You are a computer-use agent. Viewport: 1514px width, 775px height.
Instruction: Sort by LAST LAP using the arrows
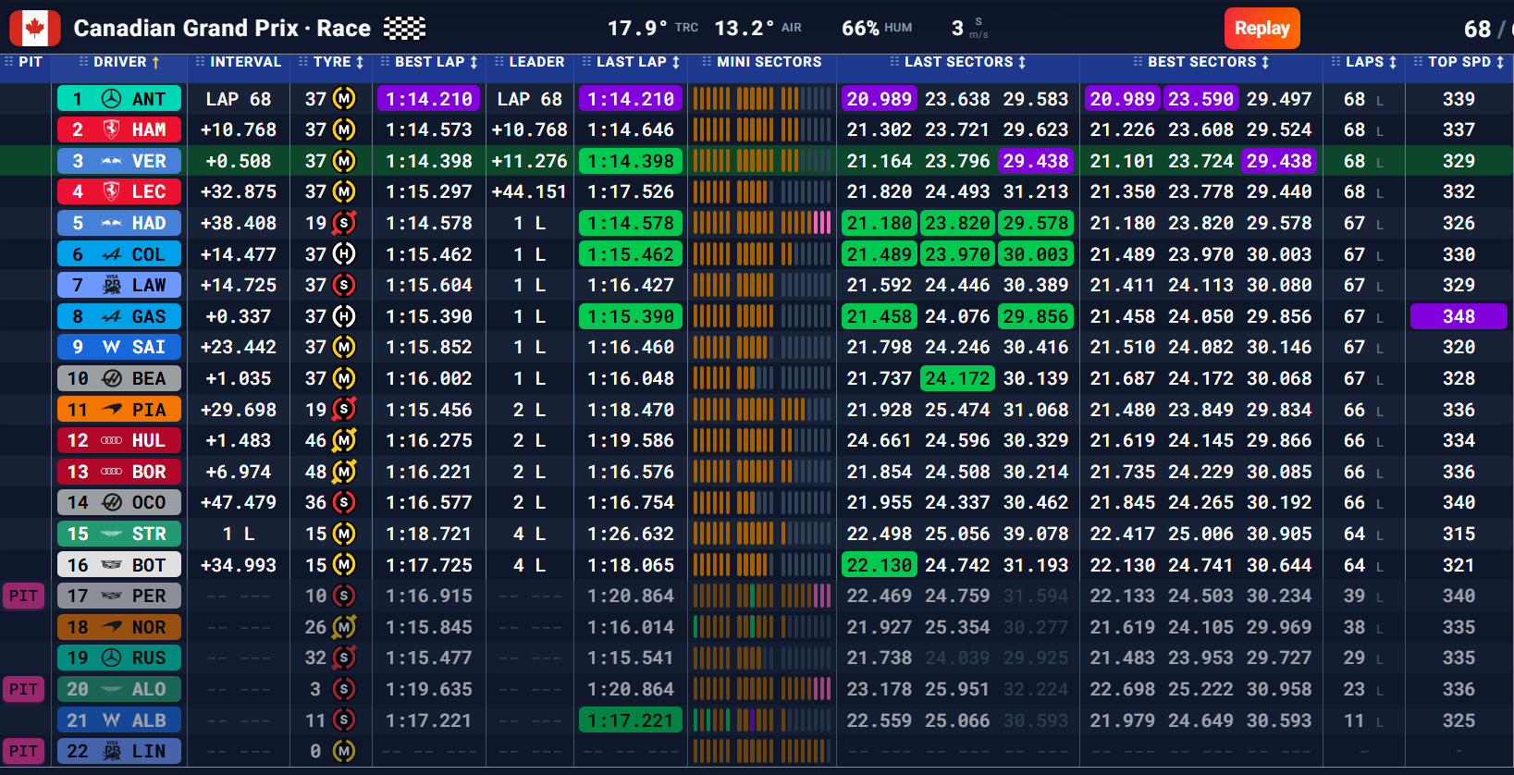point(676,62)
